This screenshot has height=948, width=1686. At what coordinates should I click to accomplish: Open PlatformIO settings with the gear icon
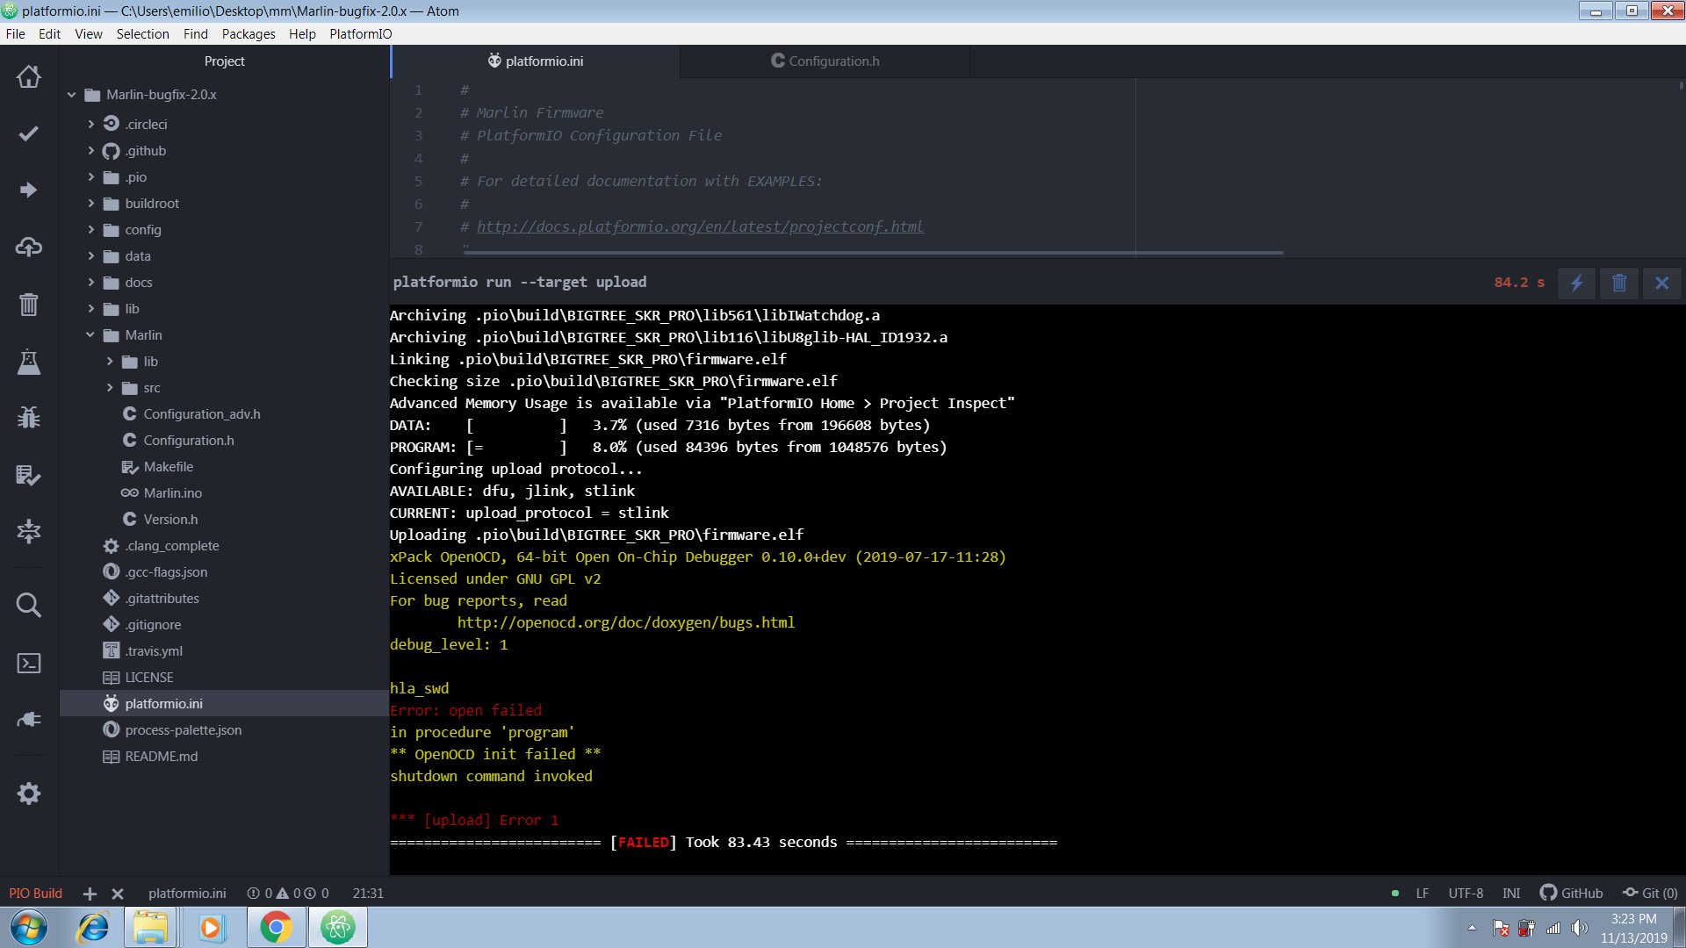coord(29,794)
